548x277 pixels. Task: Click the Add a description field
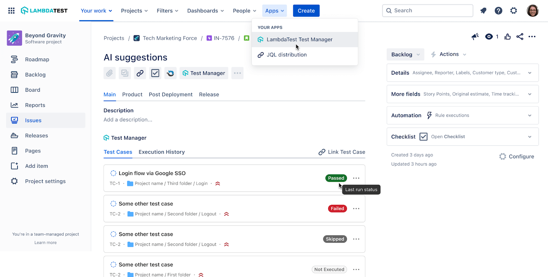[128, 119]
